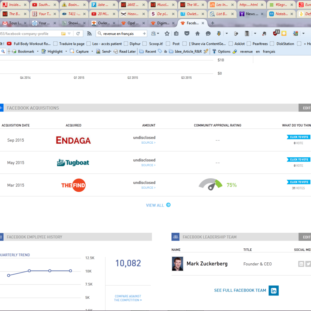Open dropdown next to the downloads icon
311x311 pixels.
pos(227,33)
